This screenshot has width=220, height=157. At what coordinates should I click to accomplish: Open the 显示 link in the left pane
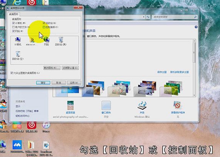coord(18,106)
